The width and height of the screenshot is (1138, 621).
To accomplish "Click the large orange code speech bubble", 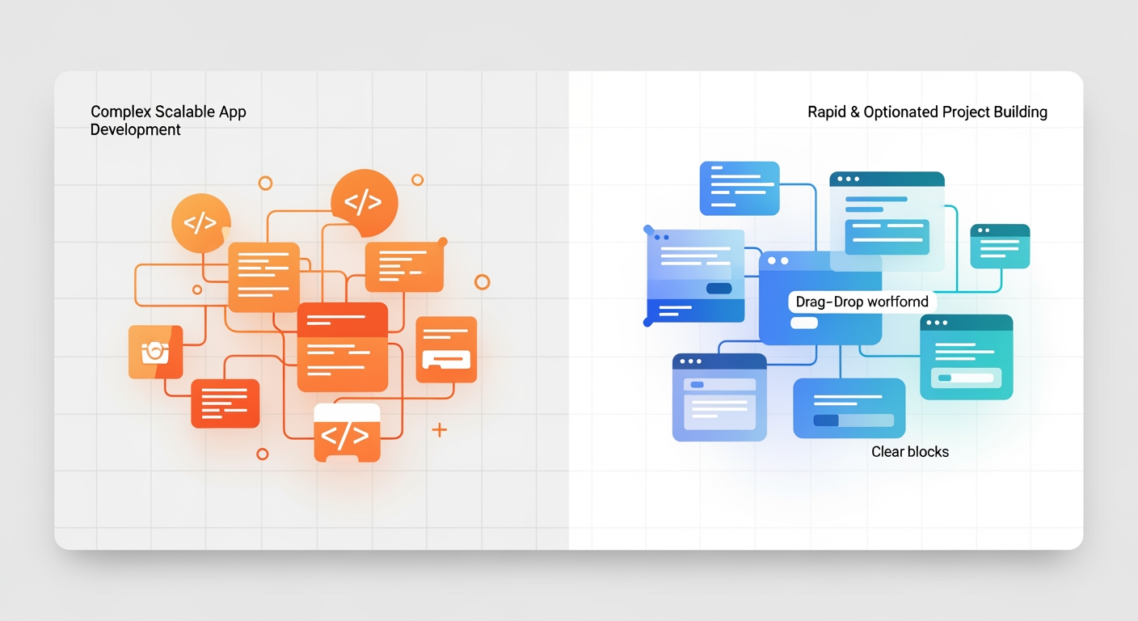I will pyautogui.click(x=364, y=202).
